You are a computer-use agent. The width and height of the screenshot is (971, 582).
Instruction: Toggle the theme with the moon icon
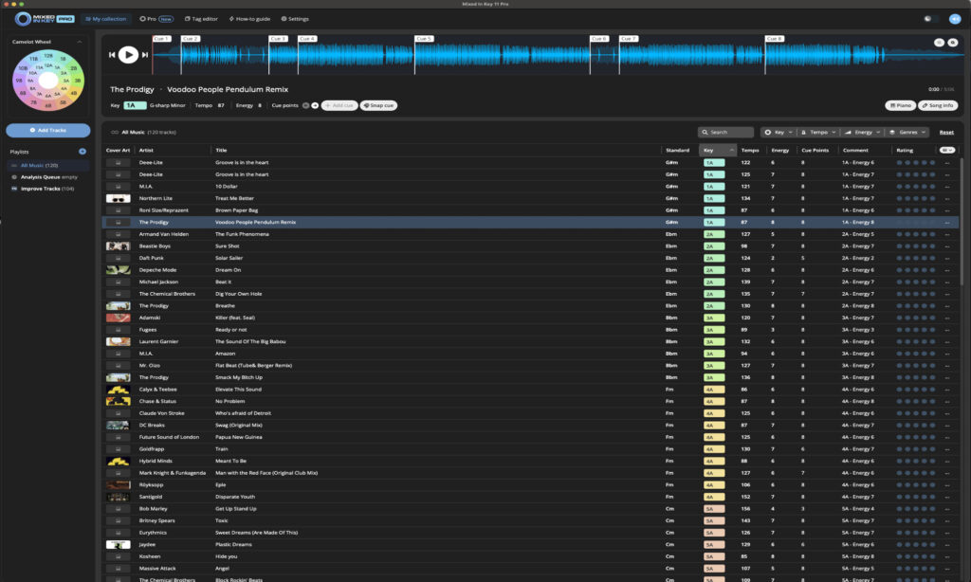pyautogui.click(x=927, y=18)
